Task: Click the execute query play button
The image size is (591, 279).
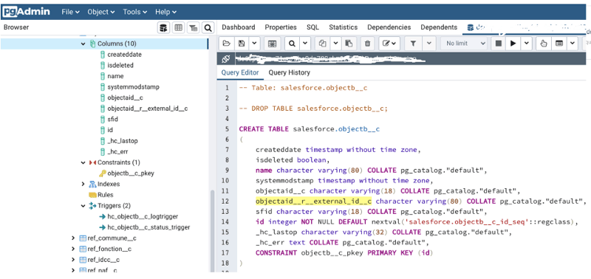Action: point(513,44)
